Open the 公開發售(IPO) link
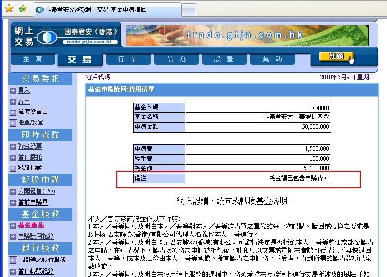Screen dimensions: 387x277 (37, 191)
